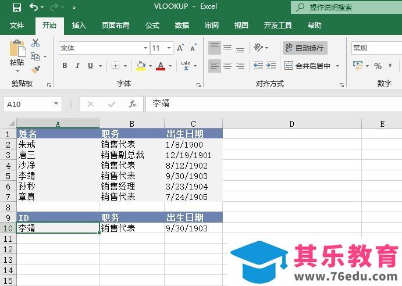Screen dimensions: 402x286
Task: Select column D header
Action: (292, 124)
